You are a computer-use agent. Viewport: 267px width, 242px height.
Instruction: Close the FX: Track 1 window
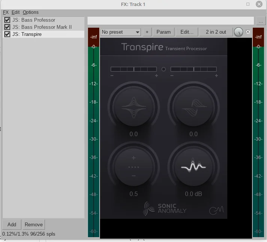(x=259, y=4)
